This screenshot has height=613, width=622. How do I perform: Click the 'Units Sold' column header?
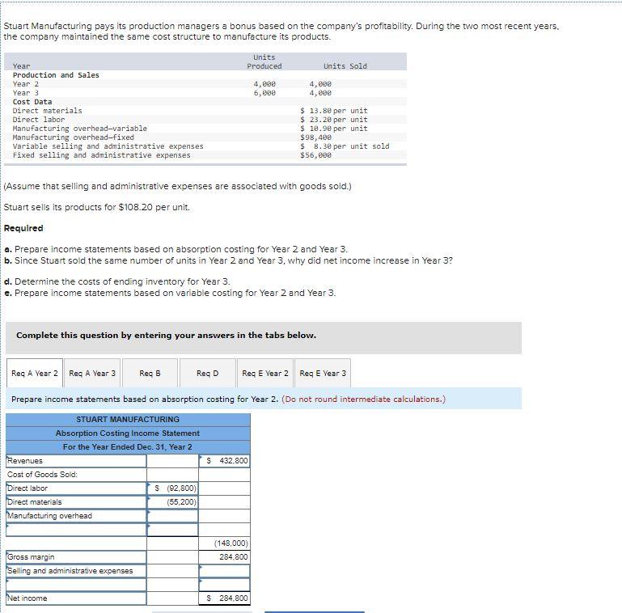[x=345, y=66]
